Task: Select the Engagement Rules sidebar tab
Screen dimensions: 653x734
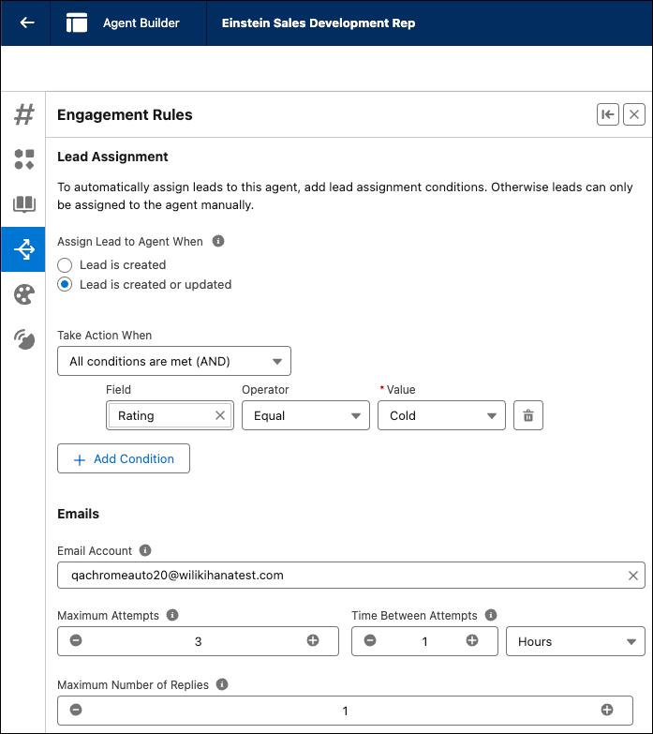Action: (23, 249)
